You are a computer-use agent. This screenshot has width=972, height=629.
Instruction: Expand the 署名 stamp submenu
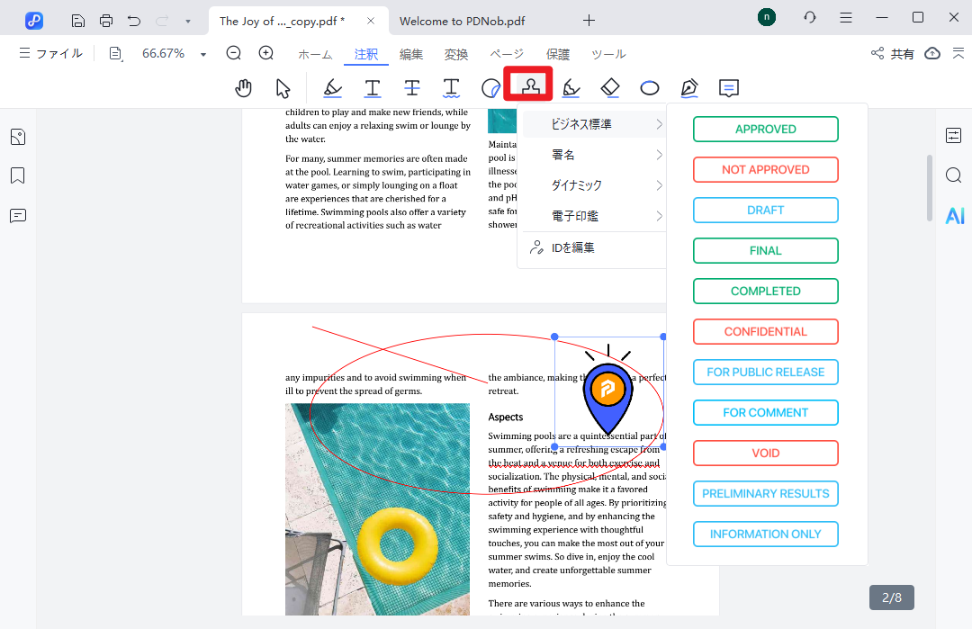point(594,155)
